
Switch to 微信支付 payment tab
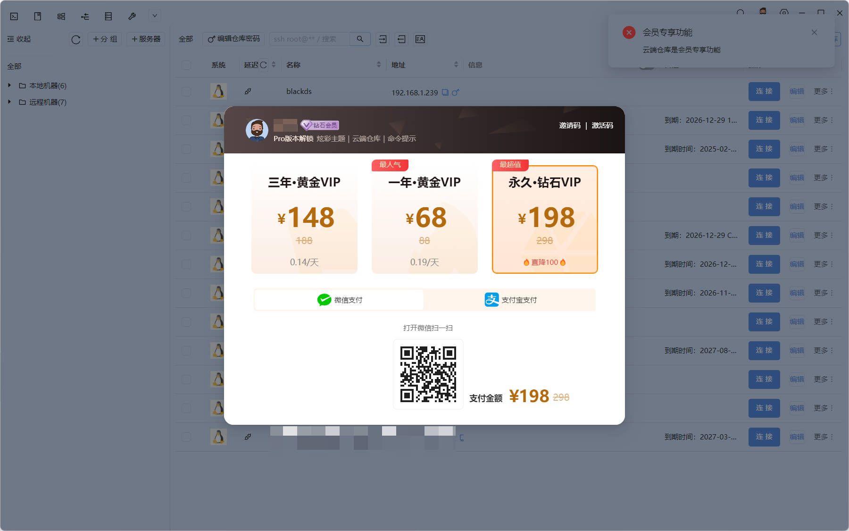coord(339,300)
